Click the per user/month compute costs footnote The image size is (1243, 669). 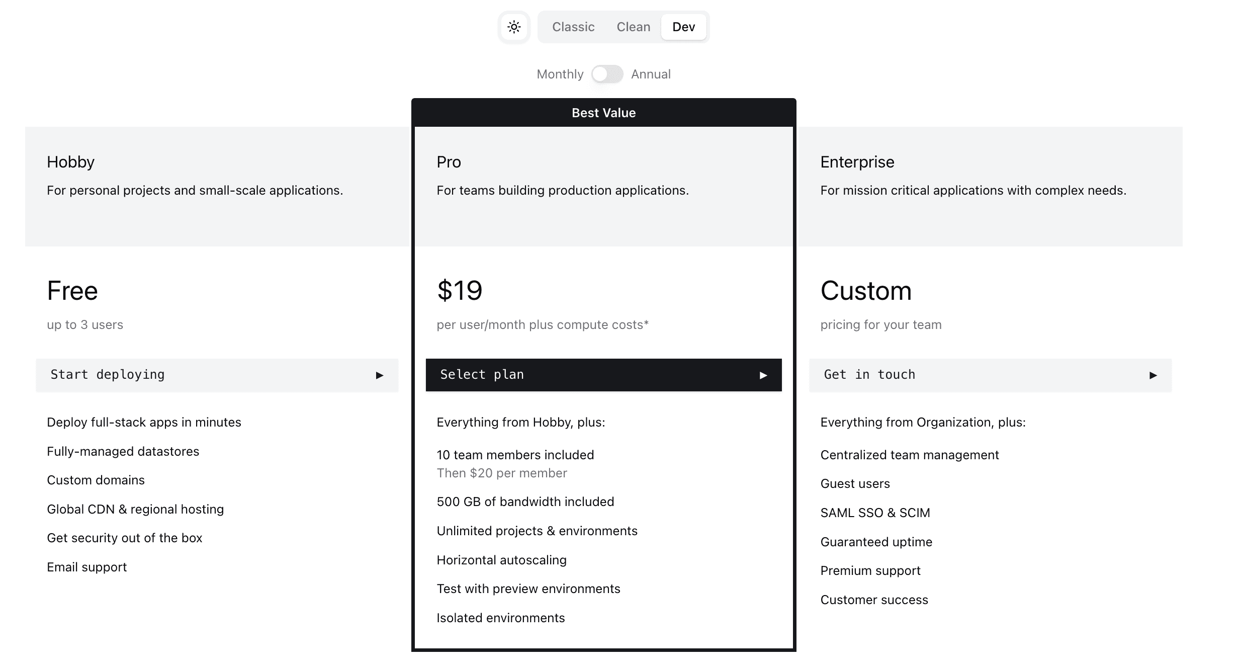point(542,325)
